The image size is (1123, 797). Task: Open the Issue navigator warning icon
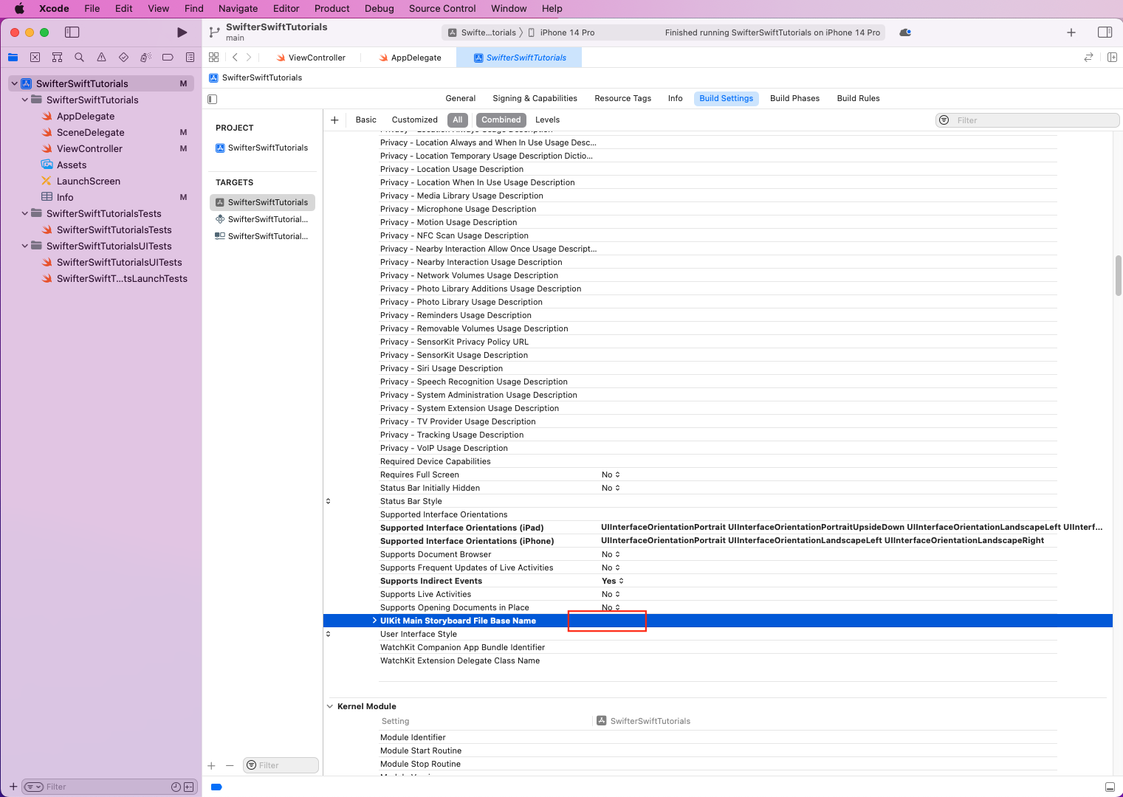coord(101,57)
